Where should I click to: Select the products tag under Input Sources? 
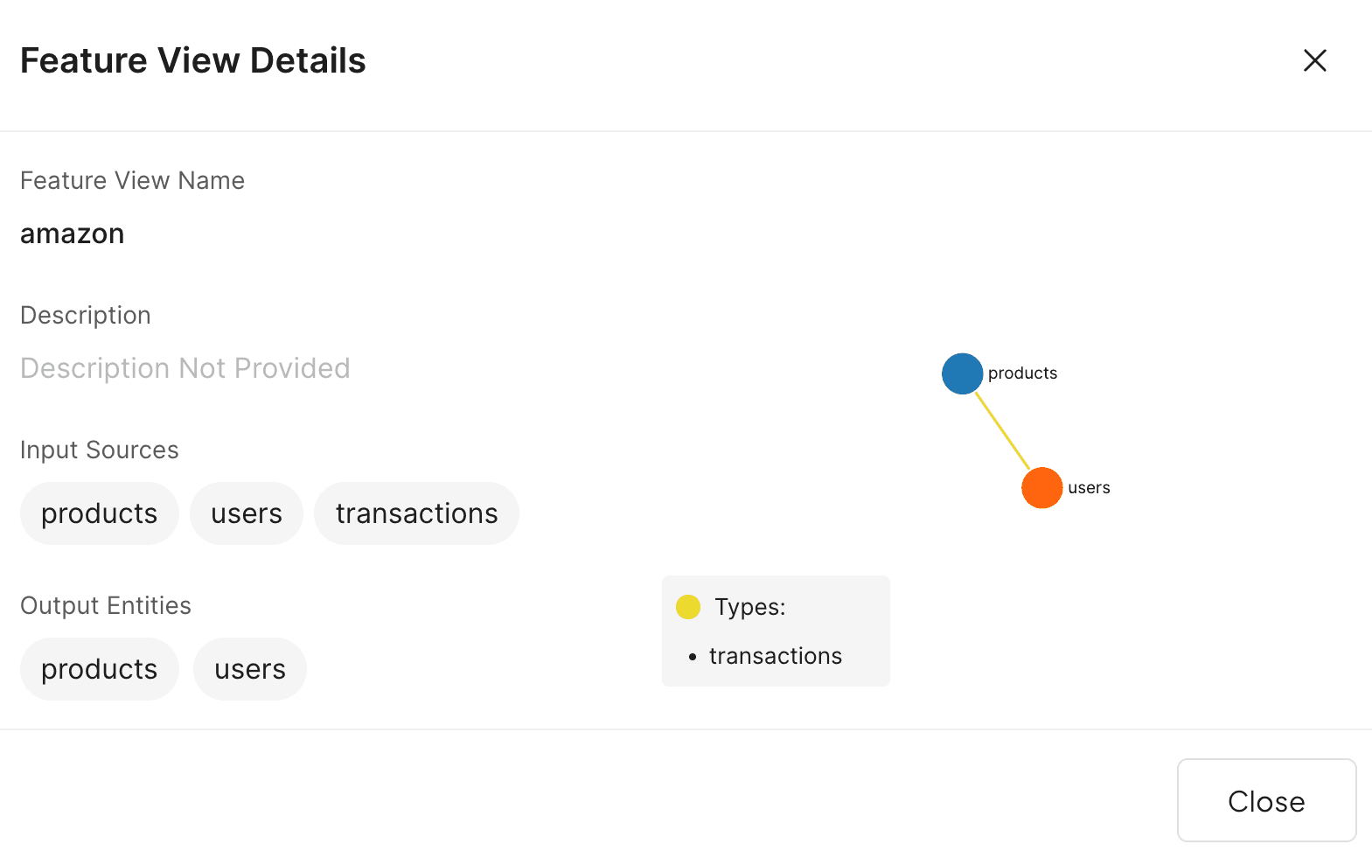99,513
